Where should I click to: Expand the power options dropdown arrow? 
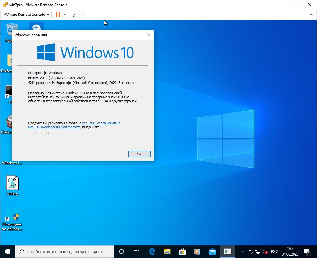pos(65,15)
